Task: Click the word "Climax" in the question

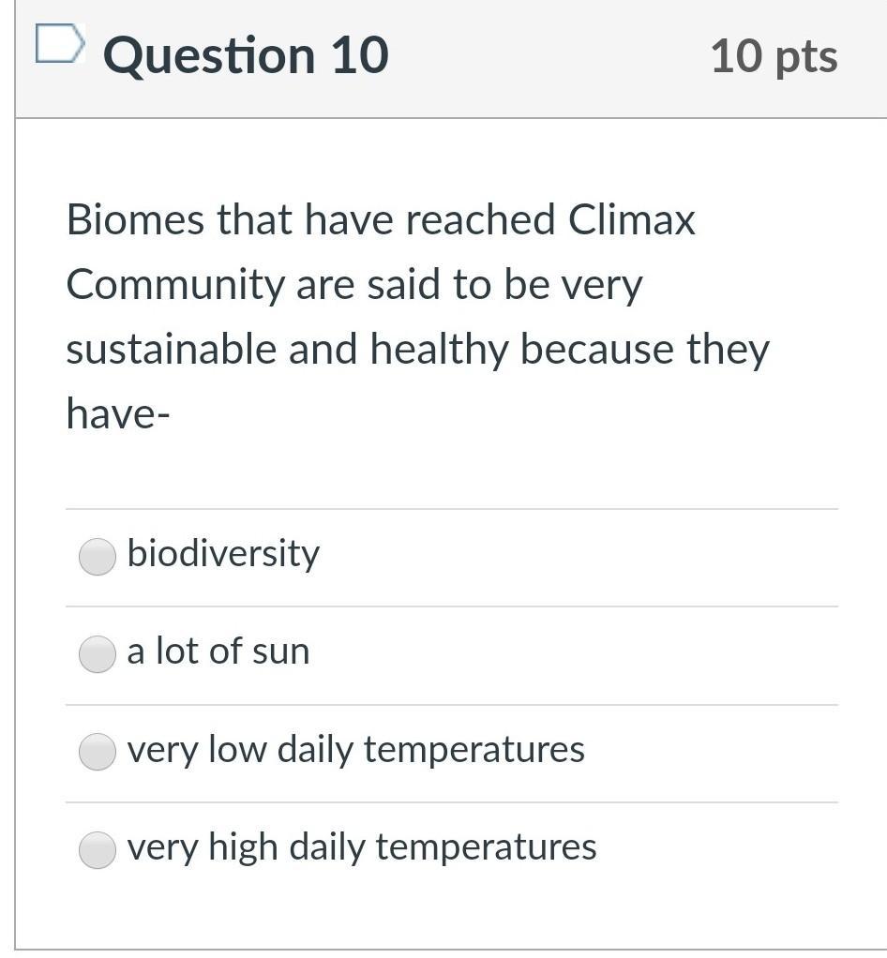Action: coord(632,220)
